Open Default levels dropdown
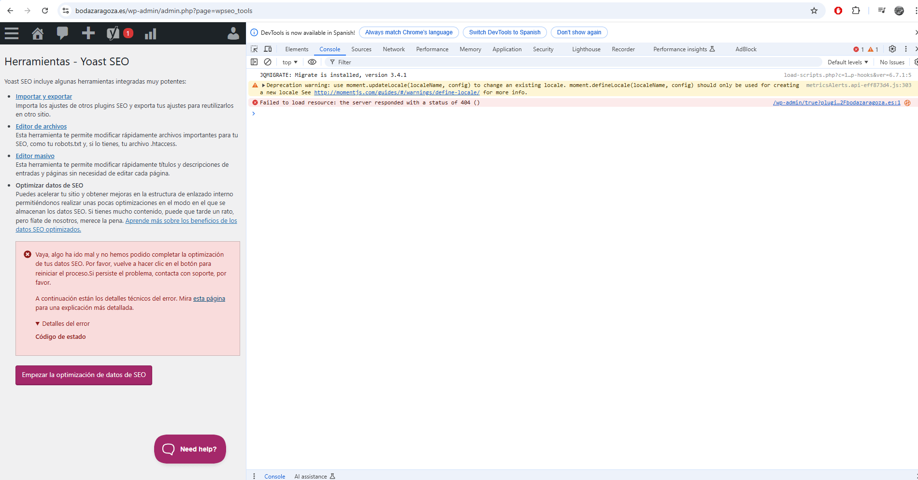The image size is (918, 480). (848, 62)
